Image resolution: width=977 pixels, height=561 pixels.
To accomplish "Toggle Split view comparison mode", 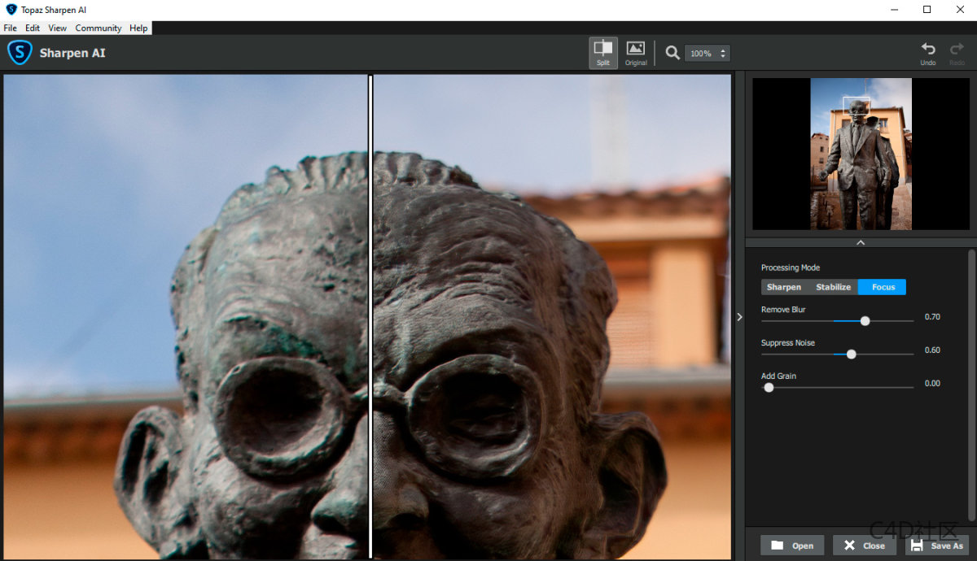I will click(602, 52).
